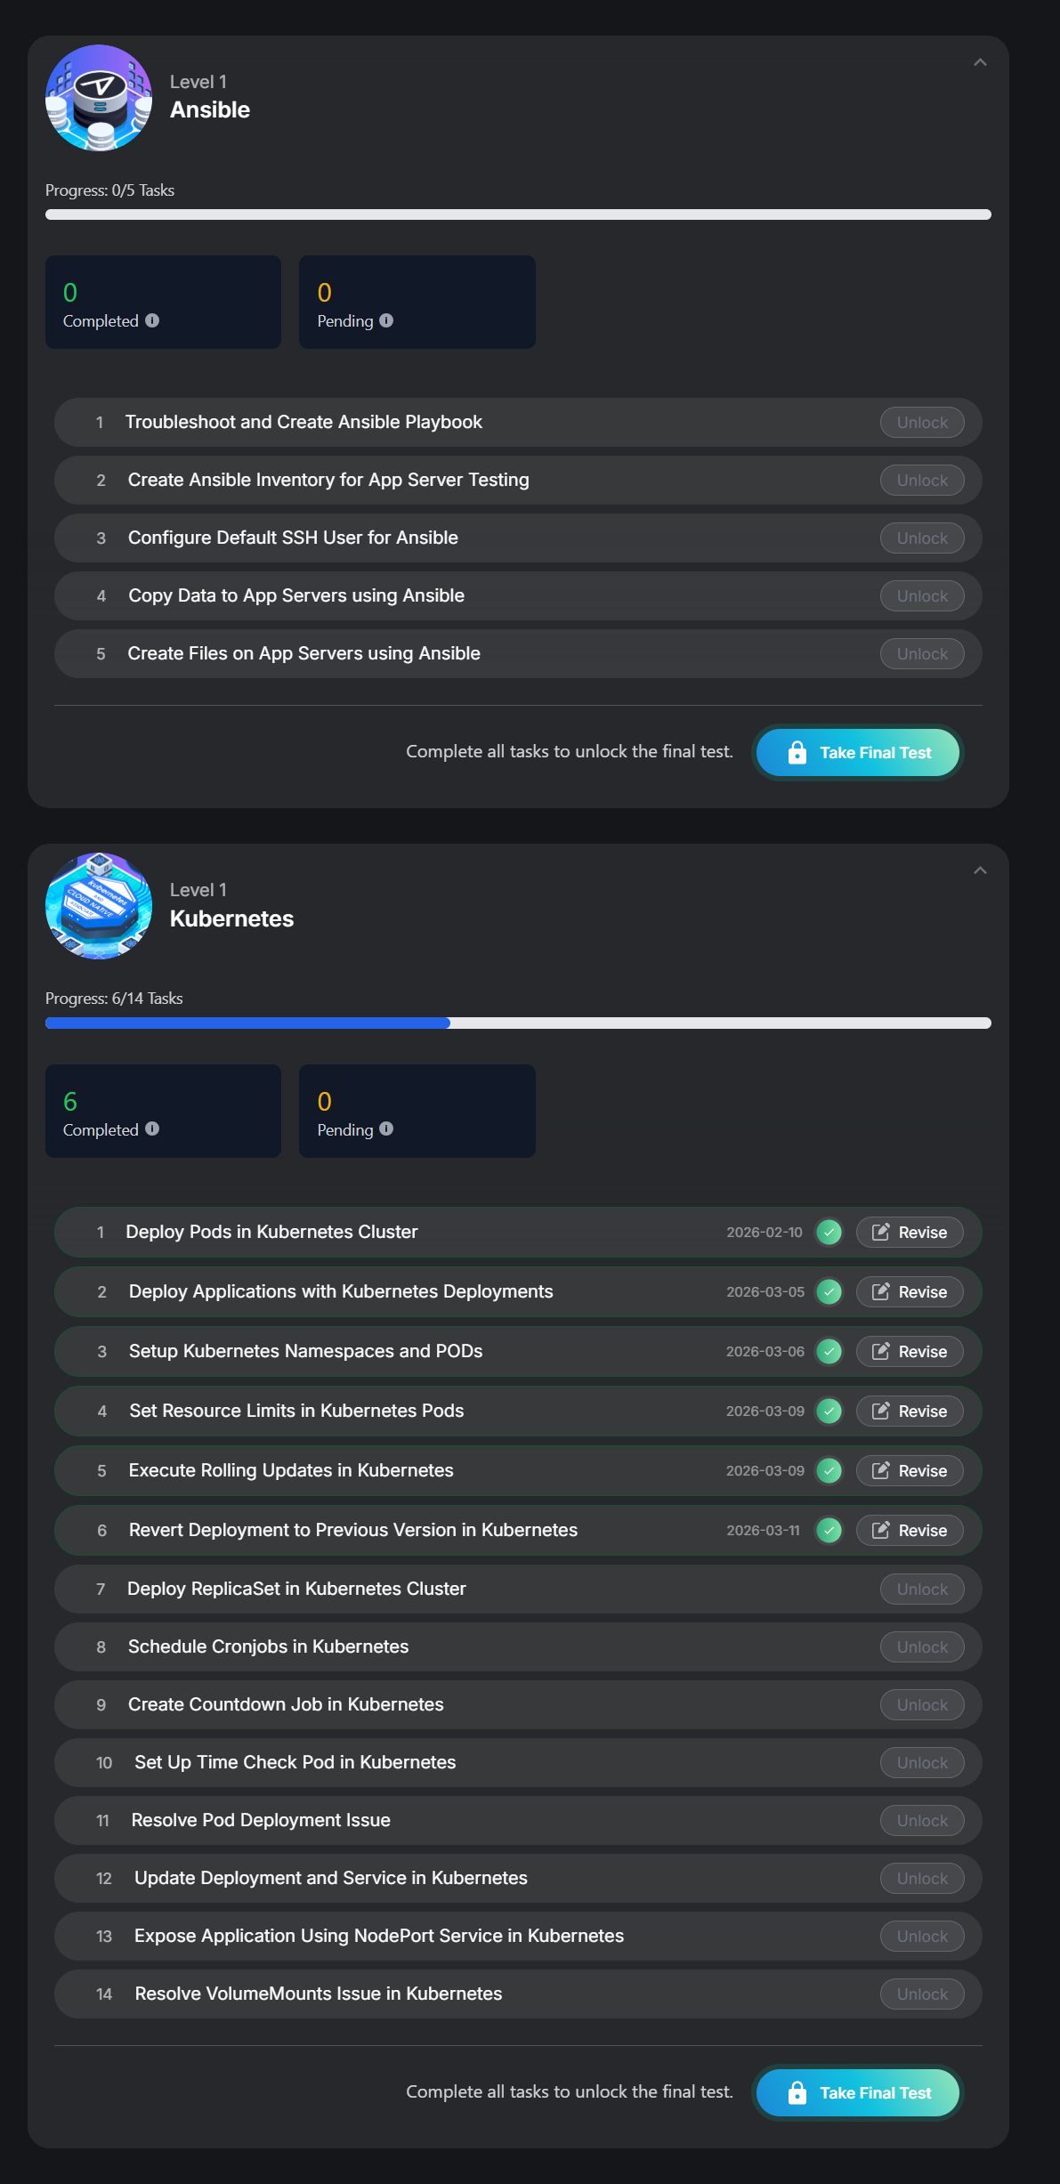Unlock Resolve VolumeMounts Issue in Kubernetes
Screen dimensions: 1060x2184
922,1994
